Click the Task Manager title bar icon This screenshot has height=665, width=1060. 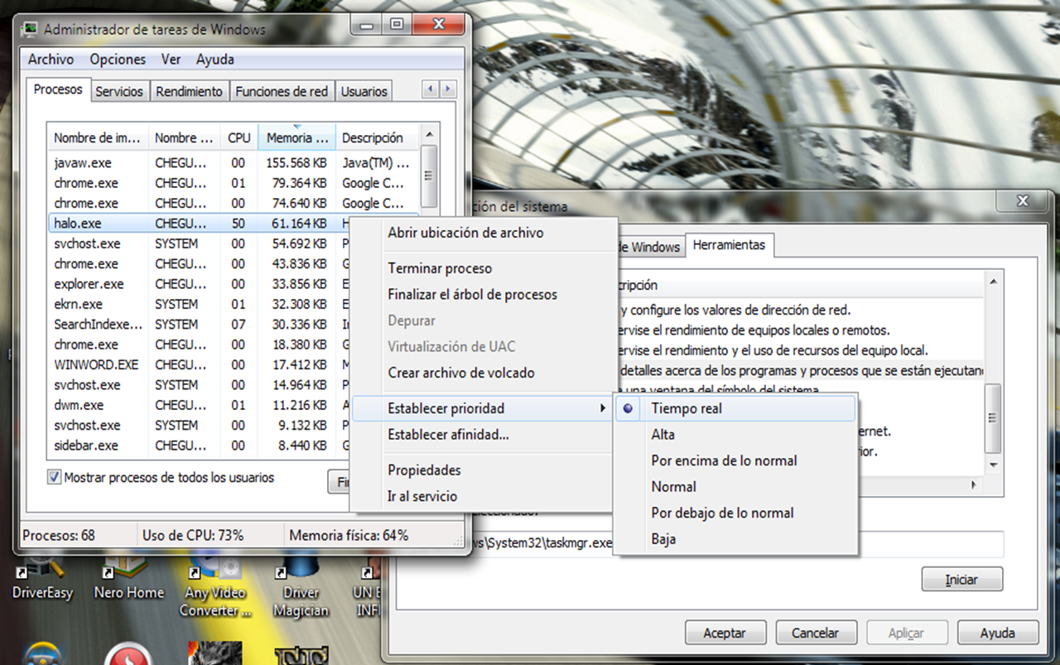point(31,29)
